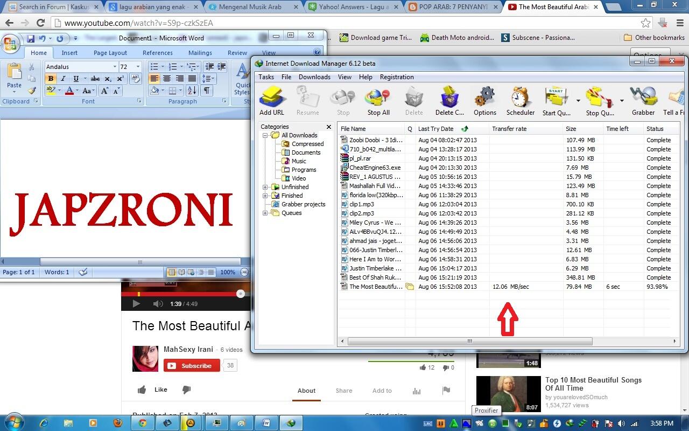Open Word Help question mark icon

click(x=317, y=52)
